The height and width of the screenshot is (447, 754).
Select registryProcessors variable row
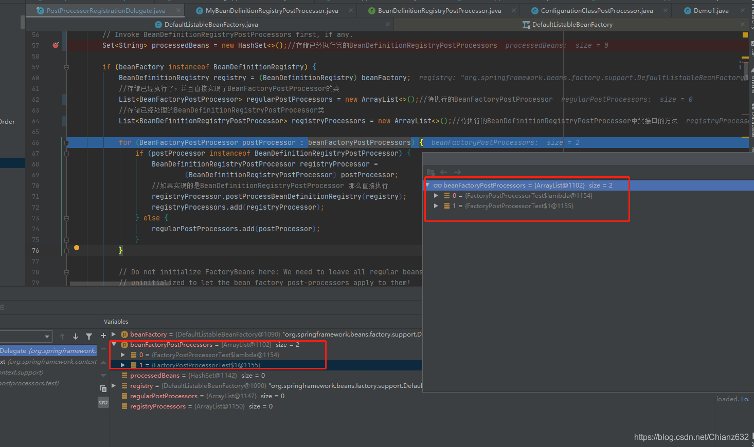pos(266,406)
